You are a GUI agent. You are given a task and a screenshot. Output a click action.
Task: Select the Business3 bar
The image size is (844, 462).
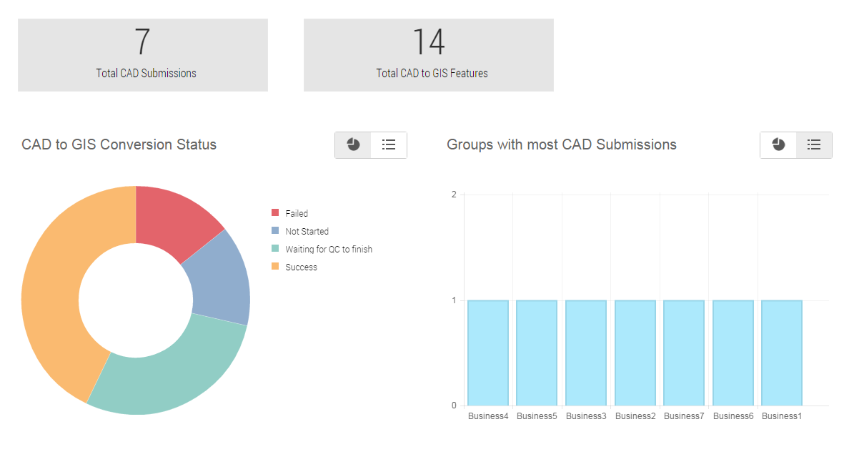click(586, 353)
